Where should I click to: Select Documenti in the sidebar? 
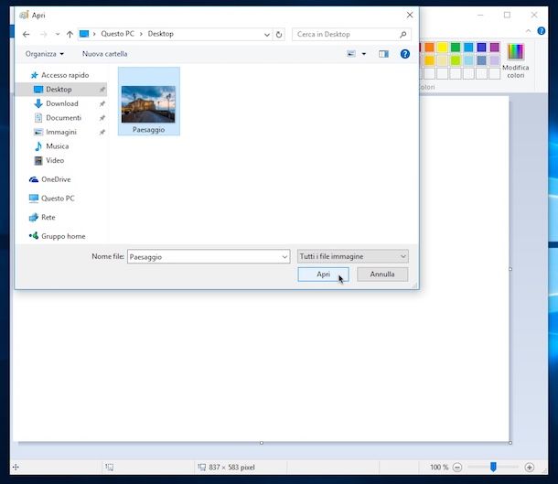click(x=63, y=118)
